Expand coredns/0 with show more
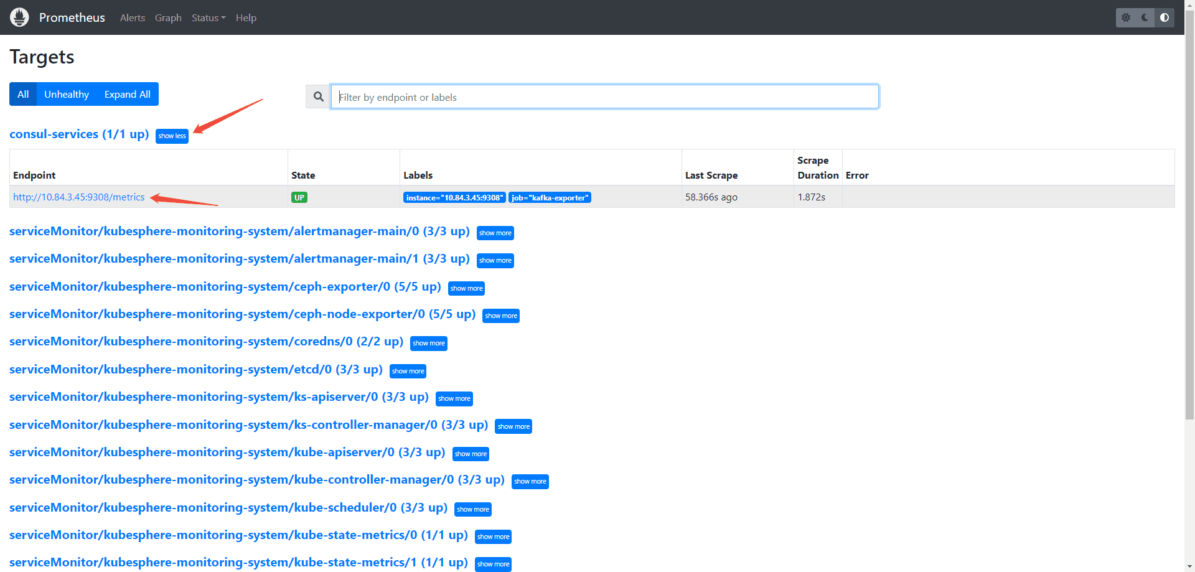This screenshot has height=572, width=1195. coord(429,343)
